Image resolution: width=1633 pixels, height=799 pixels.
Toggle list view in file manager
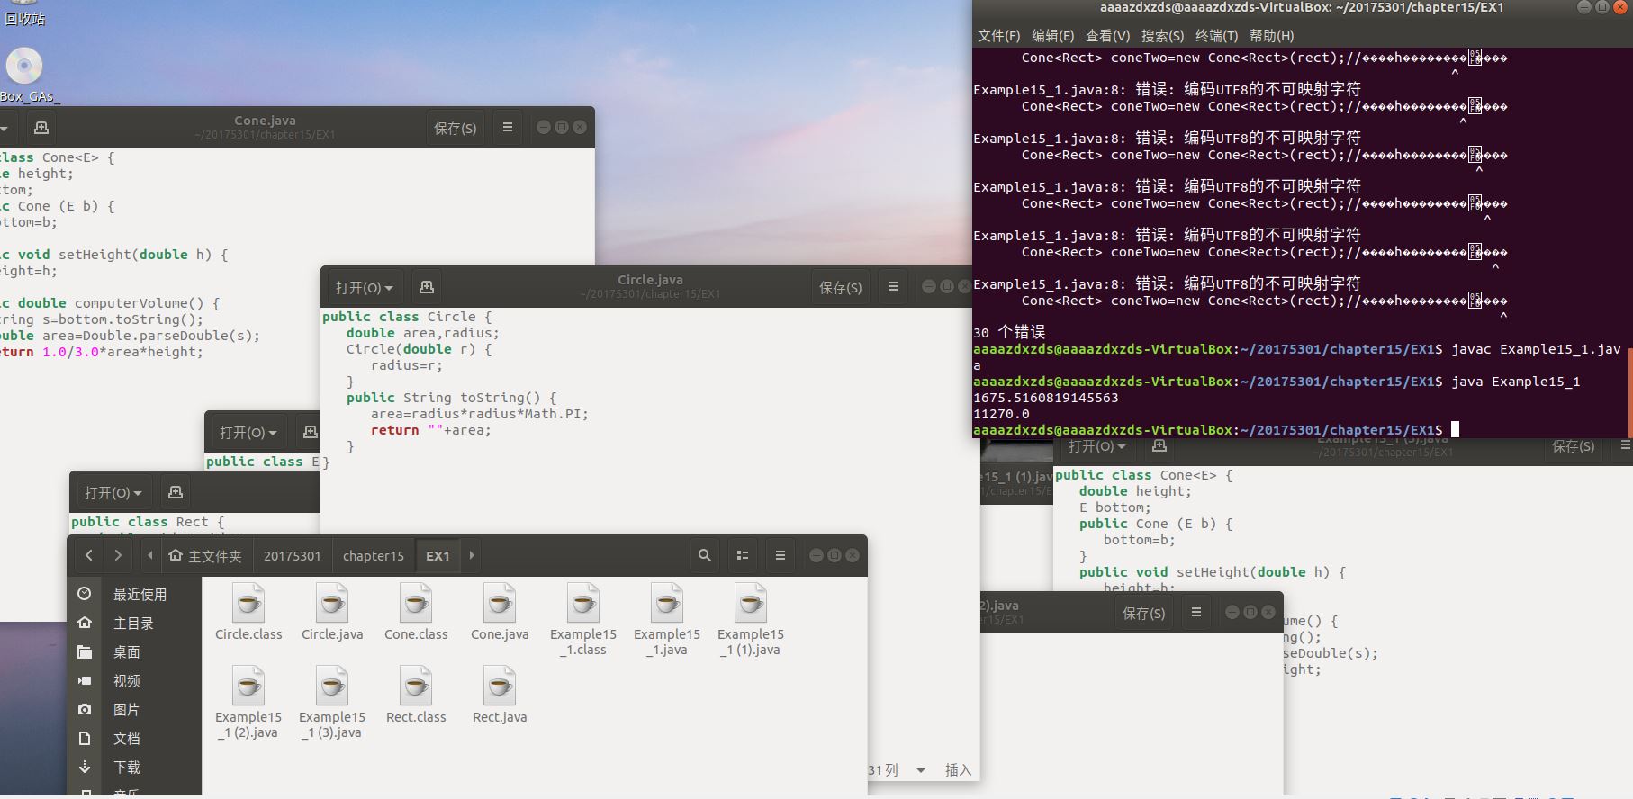click(x=743, y=555)
